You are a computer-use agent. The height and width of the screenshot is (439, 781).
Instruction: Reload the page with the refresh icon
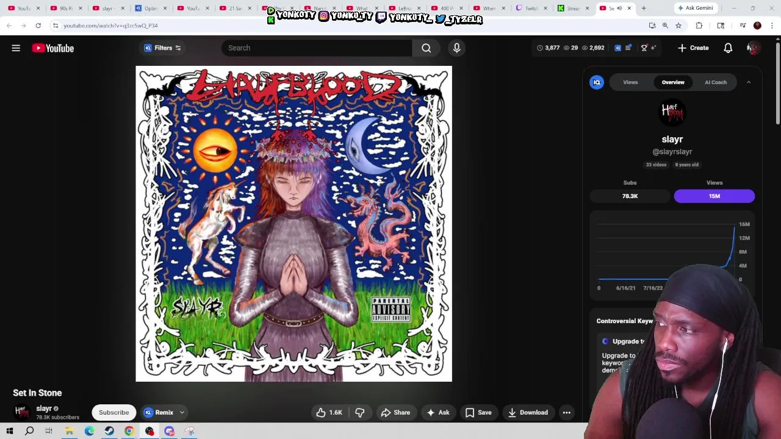click(x=38, y=26)
